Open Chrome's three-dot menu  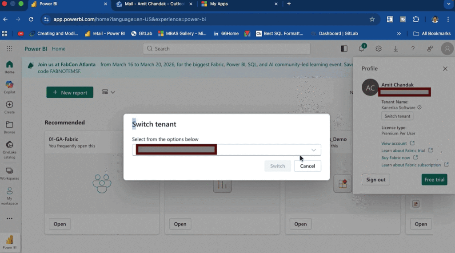click(x=448, y=20)
